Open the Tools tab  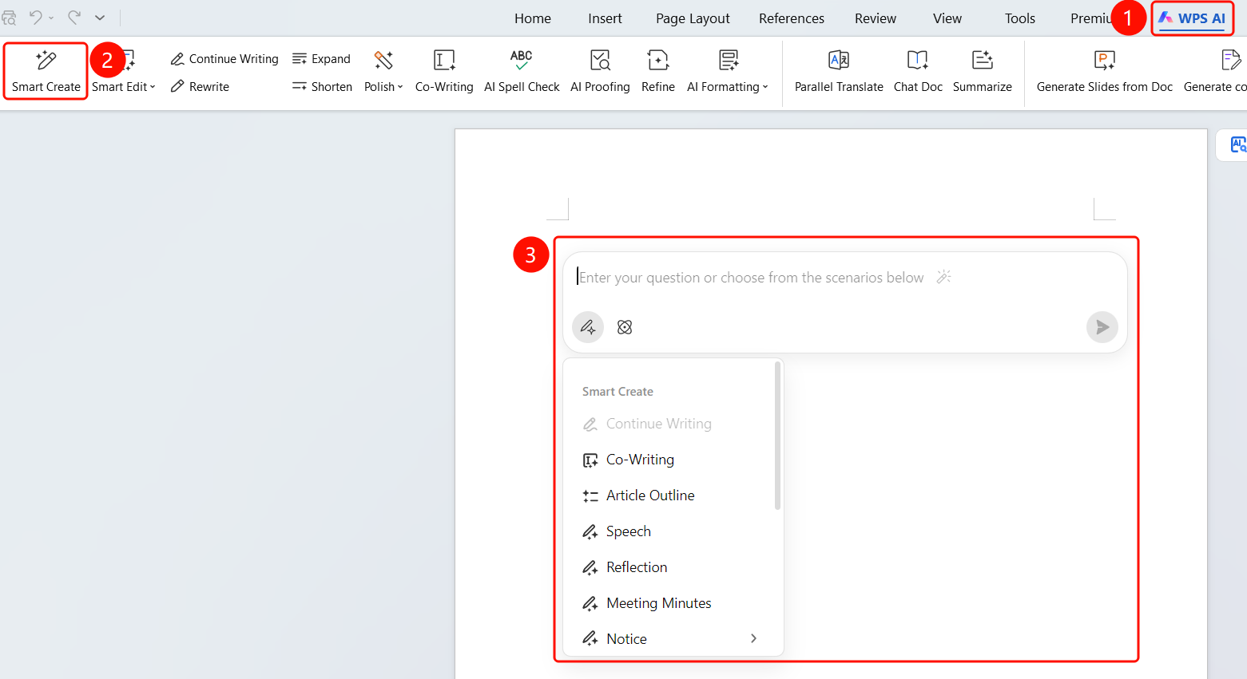pyautogui.click(x=1020, y=18)
